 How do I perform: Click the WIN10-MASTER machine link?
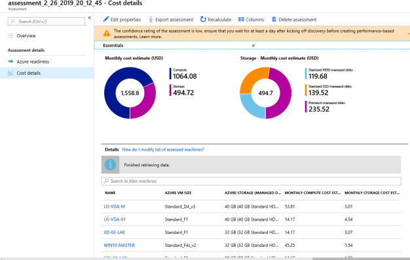pyautogui.click(x=119, y=245)
